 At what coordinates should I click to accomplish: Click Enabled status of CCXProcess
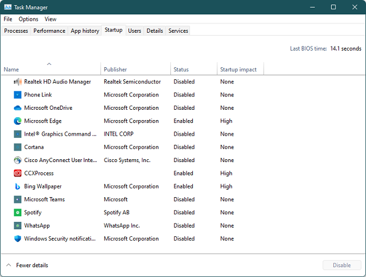click(183, 174)
